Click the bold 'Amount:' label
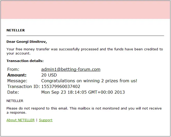 (17, 75)
